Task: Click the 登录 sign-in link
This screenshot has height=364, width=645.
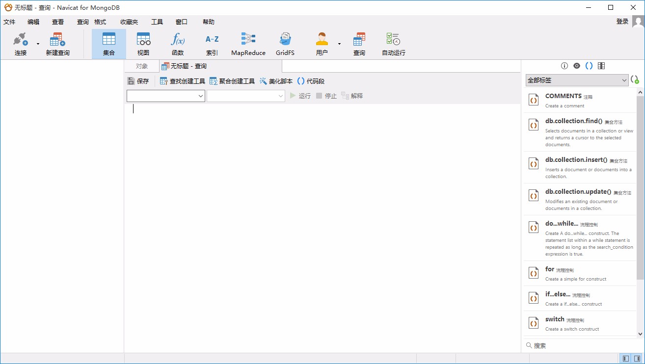Action: pos(622,22)
